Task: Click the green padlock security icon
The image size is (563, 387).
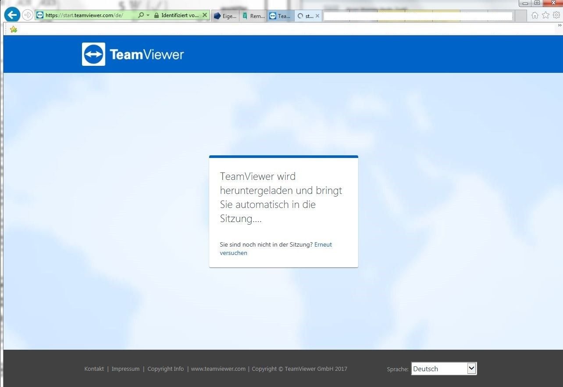Action: pyautogui.click(x=157, y=15)
